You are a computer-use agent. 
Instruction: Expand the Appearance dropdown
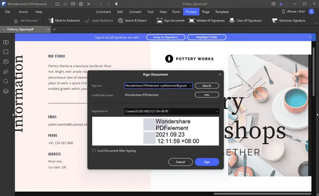pyautogui.click(x=217, y=111)
